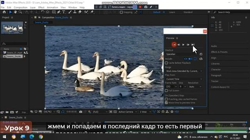Open the Range dropdown in Preview
250x140 pixels.
tap(184, 71)
